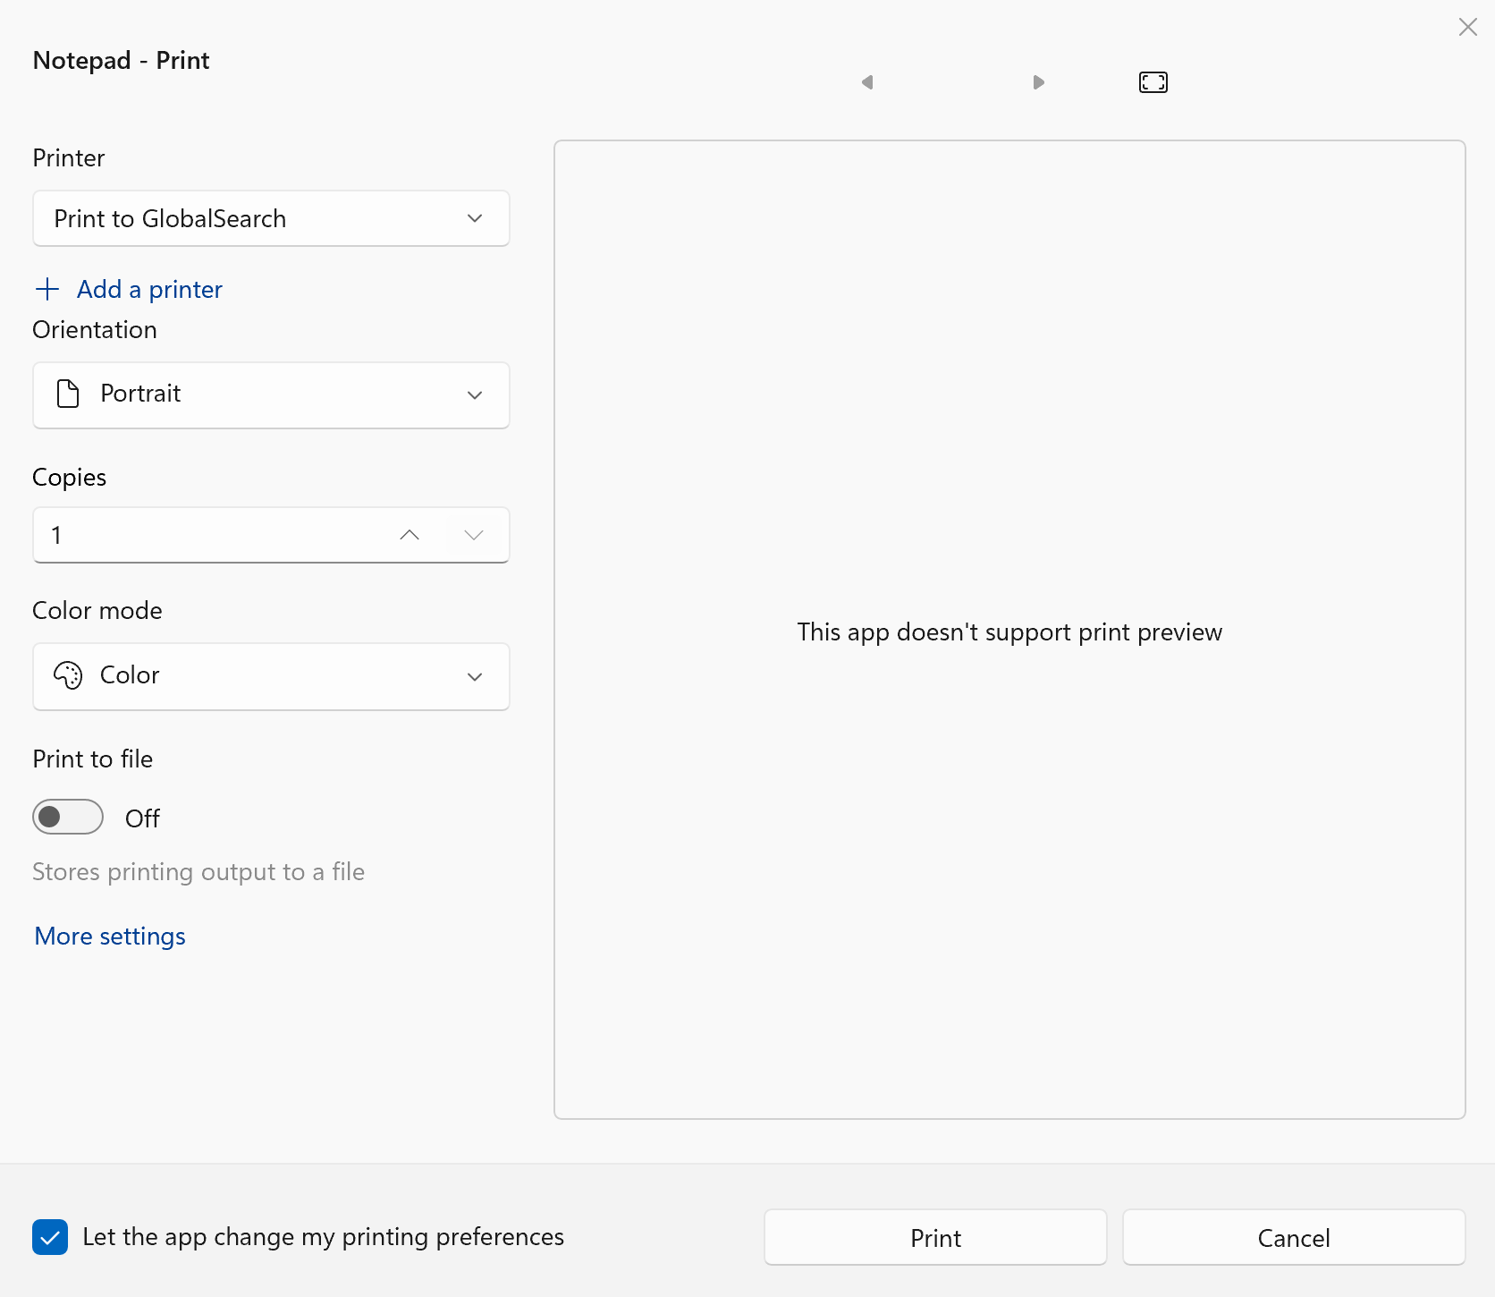Go to next preview page arrow
The image size is (1495, 1297).
pyautogui.click(x=1038, y=82)
